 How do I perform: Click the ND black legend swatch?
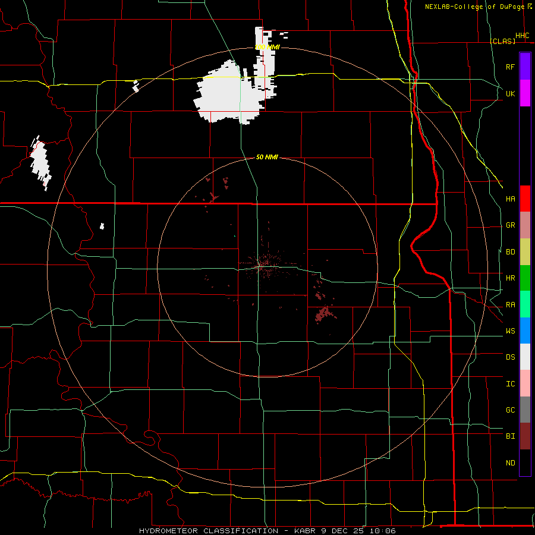tap(525, 462)
